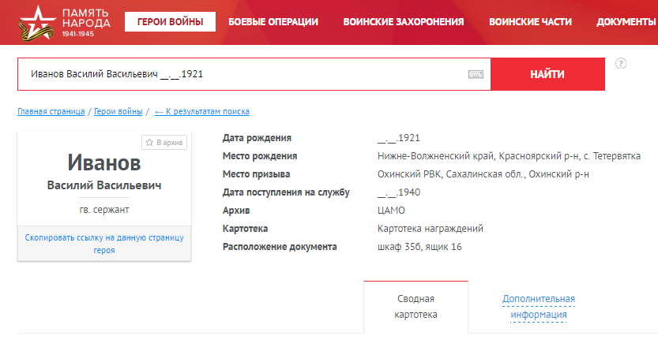Open the Воинские части menu item
The height and width of the screenshot is (362, 658).
(530, 22)
